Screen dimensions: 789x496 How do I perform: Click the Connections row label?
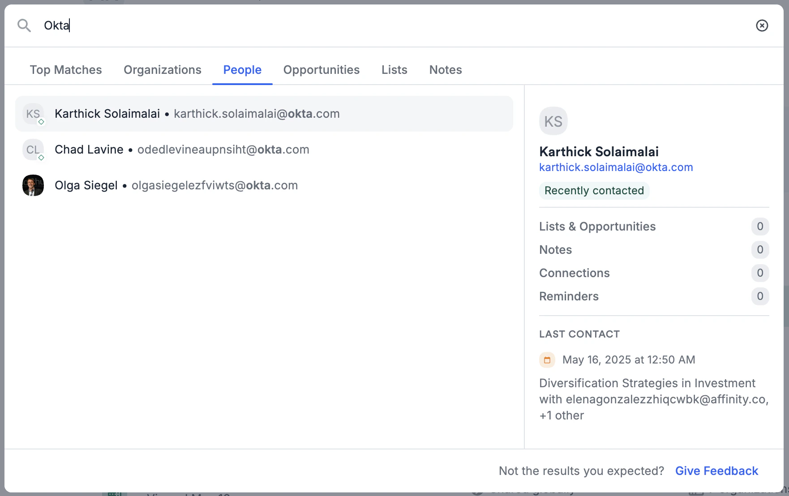point(575,273)
